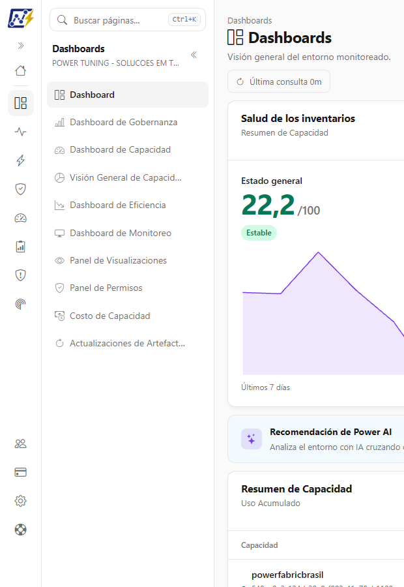Open the Recomendación de Power AI card
The height and width of the screenshot is (587, 404).
(316, 439)
